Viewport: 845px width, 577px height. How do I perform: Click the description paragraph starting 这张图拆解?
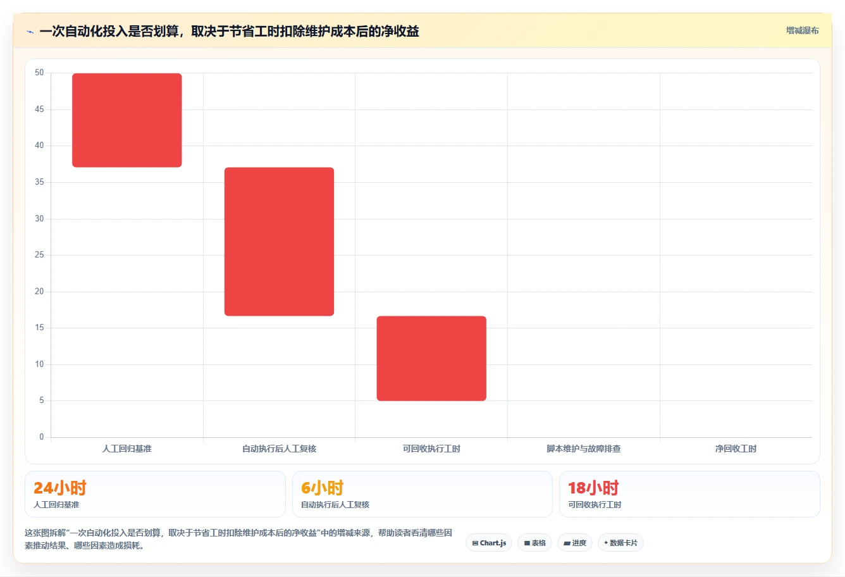click(x=238, y=539)
